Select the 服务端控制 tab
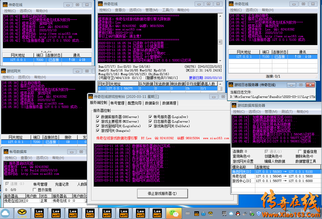Viewport: 322px width, 219px height. [99, 103]
